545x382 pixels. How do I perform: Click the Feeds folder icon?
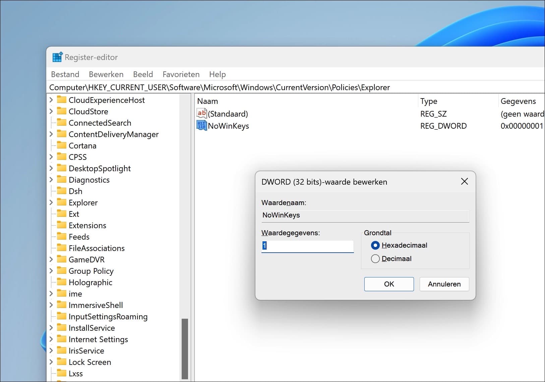62,237
